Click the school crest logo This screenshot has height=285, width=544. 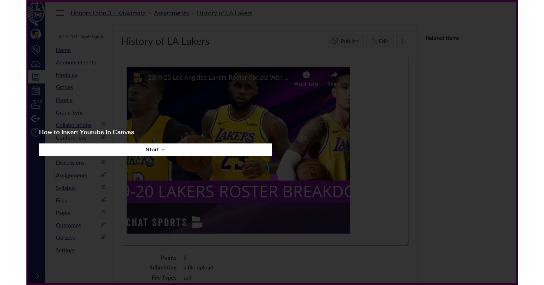point(36,14)
